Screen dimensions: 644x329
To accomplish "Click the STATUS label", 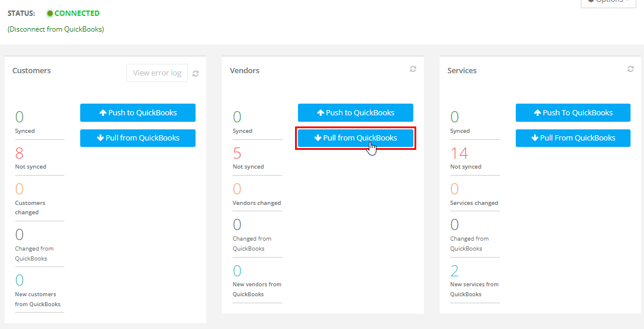I will click(x=21, y=13).
